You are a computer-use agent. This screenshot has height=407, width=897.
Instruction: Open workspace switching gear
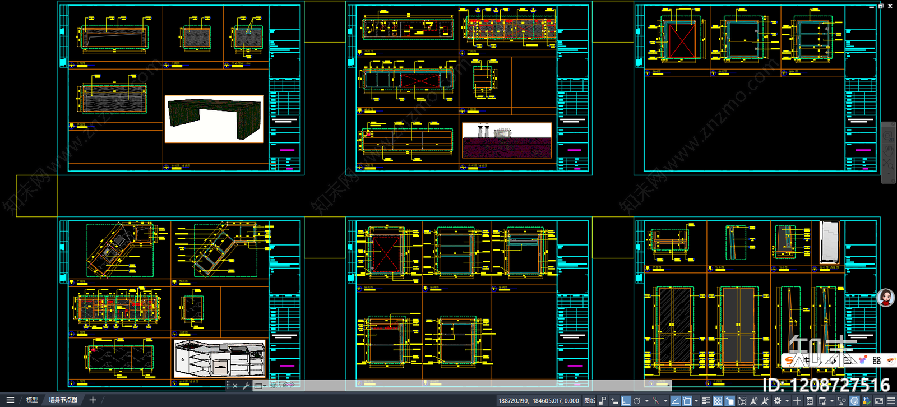point(778,401)
